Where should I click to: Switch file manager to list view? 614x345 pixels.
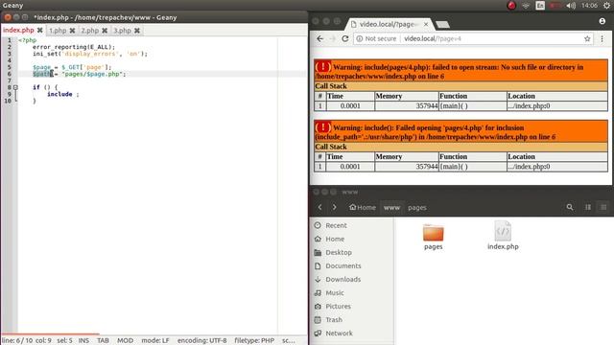[x=588, y=207]
